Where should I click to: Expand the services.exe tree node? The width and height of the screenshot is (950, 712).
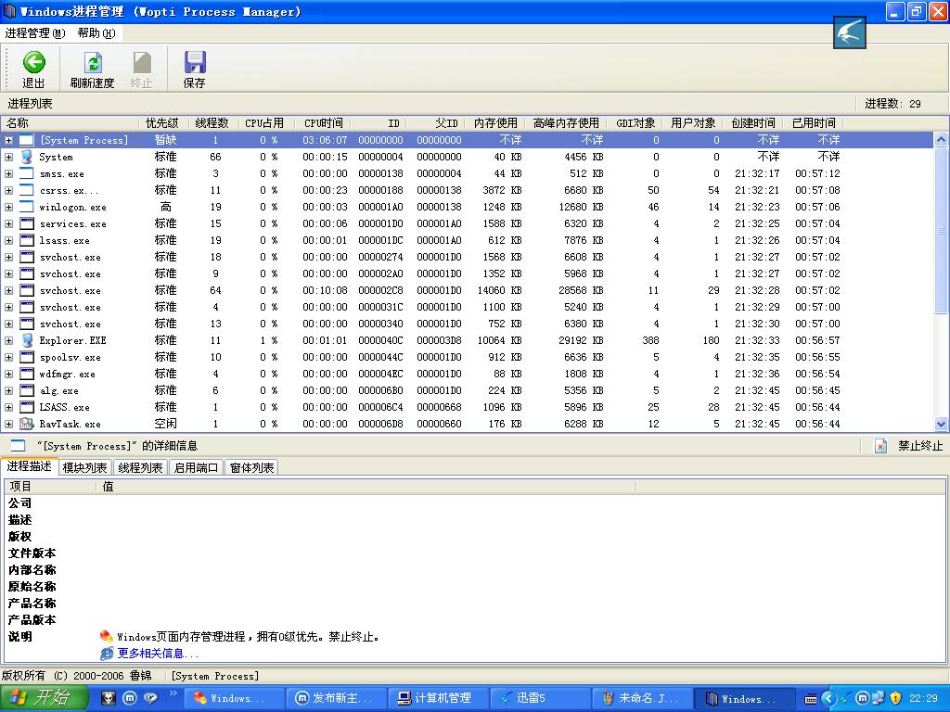tap(8, 224)
